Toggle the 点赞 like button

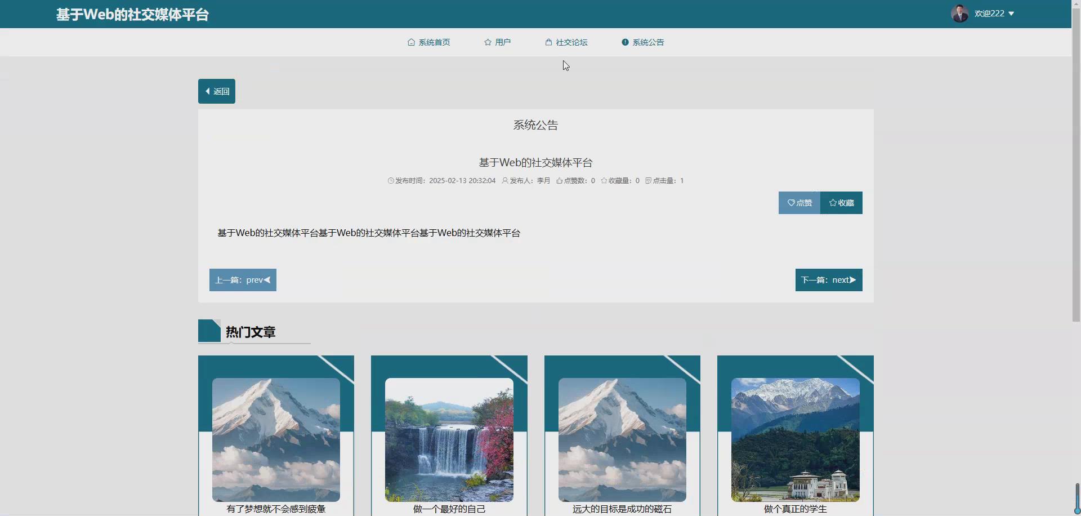[799, 203]
